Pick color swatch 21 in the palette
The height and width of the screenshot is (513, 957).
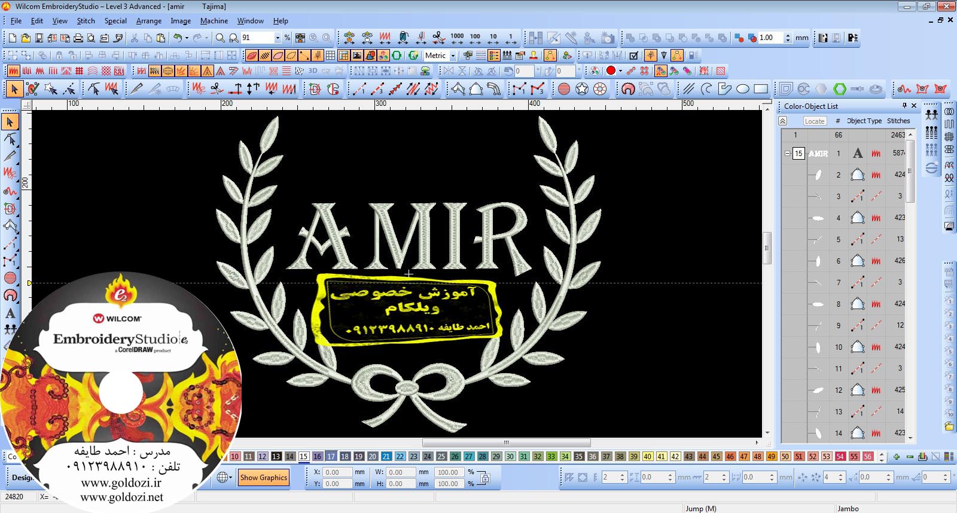pos(386,457)
